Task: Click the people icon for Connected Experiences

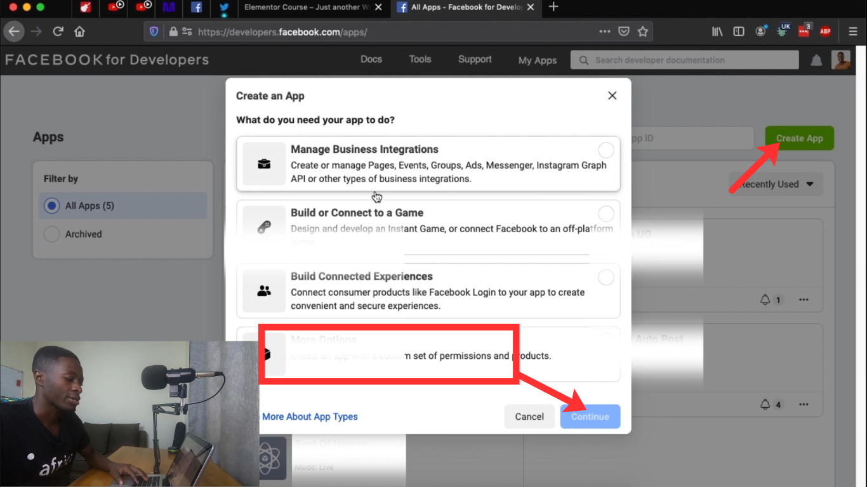Action: 264,291
